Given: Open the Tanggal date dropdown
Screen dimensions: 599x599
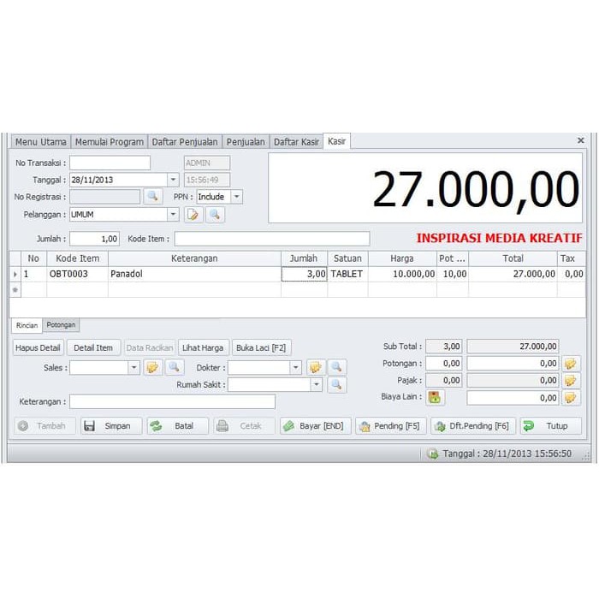Looking at the screenshot, I should pos(173,180).
